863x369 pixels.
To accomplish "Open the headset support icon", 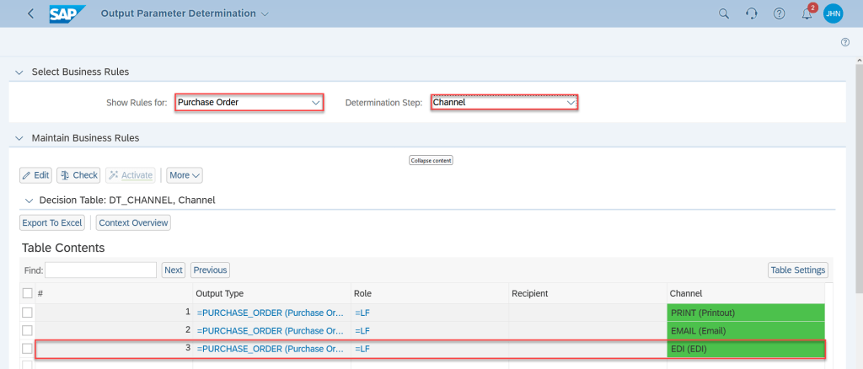I will coord(751,13).
